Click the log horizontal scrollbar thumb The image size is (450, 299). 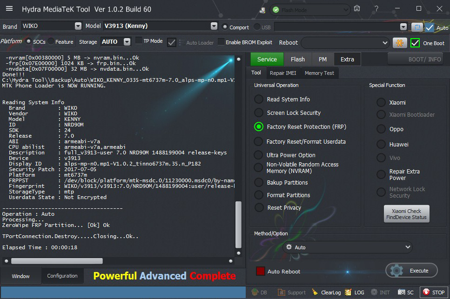click(x=57, y=261)
